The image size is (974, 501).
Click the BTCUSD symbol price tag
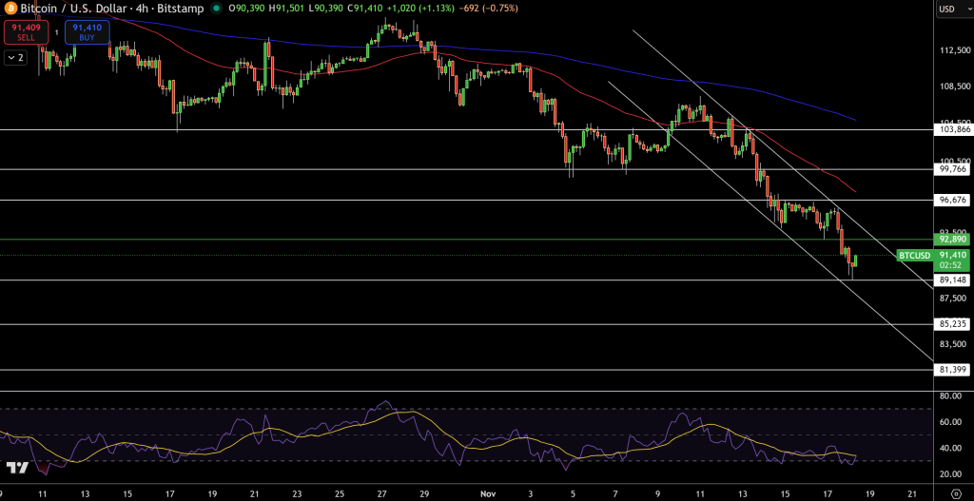(916, 255)
